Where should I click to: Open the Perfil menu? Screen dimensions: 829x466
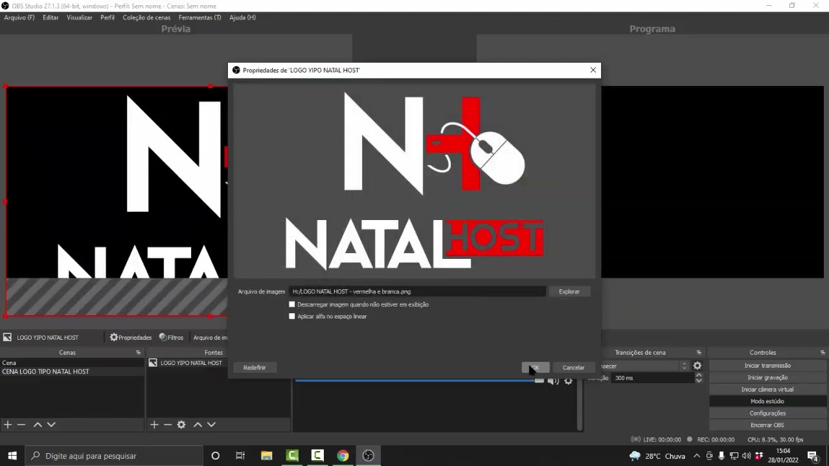(x=108, y=17)
